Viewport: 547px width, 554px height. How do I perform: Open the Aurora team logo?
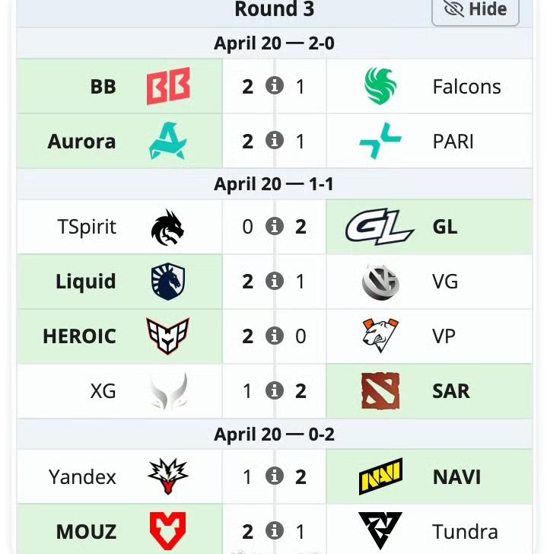167,141
